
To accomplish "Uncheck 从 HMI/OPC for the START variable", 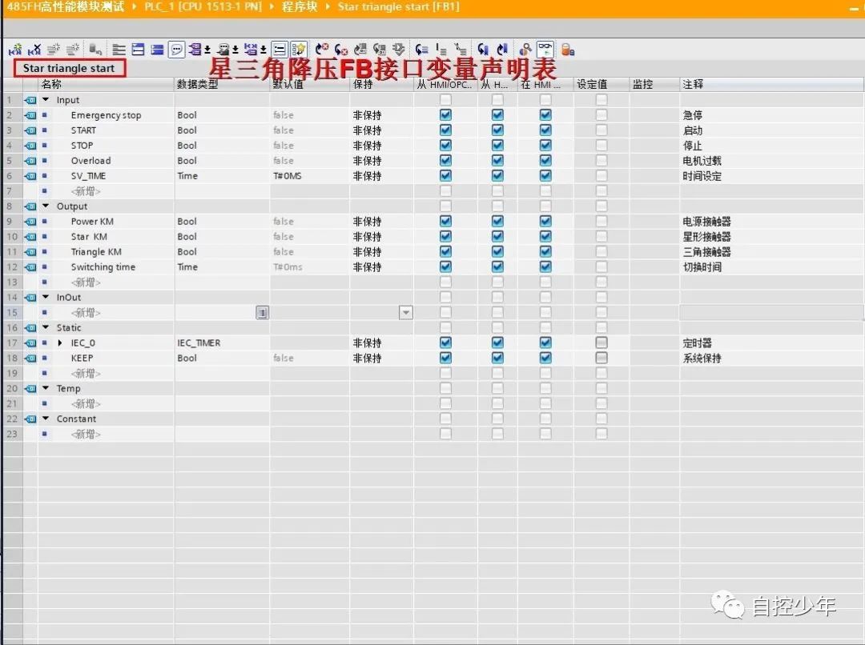I will click(445, 130).
